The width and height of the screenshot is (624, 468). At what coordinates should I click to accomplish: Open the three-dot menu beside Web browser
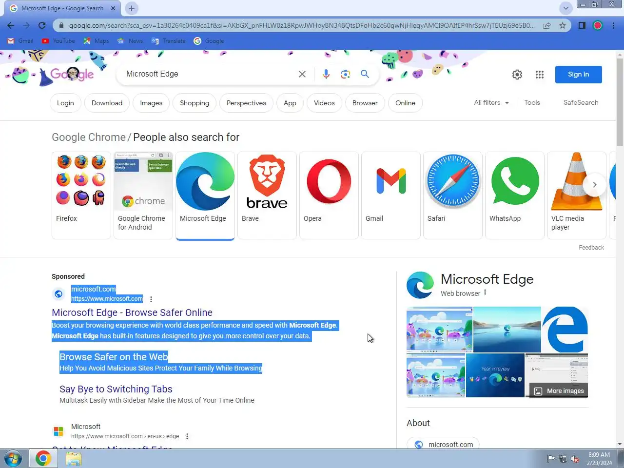(x=485, y=293)
